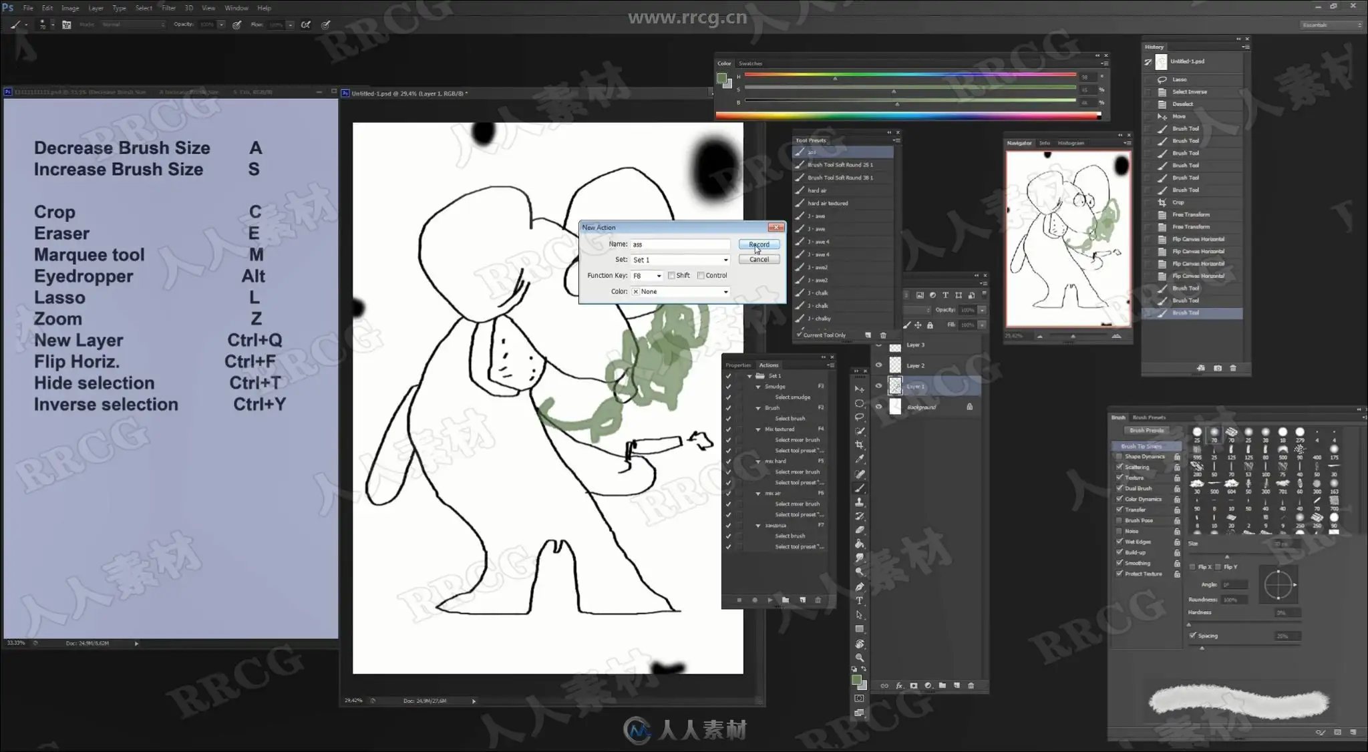This screenshot has height=752, width=1368.
Task: Select the Crop tool in toolbar
Action: point(860,445)
